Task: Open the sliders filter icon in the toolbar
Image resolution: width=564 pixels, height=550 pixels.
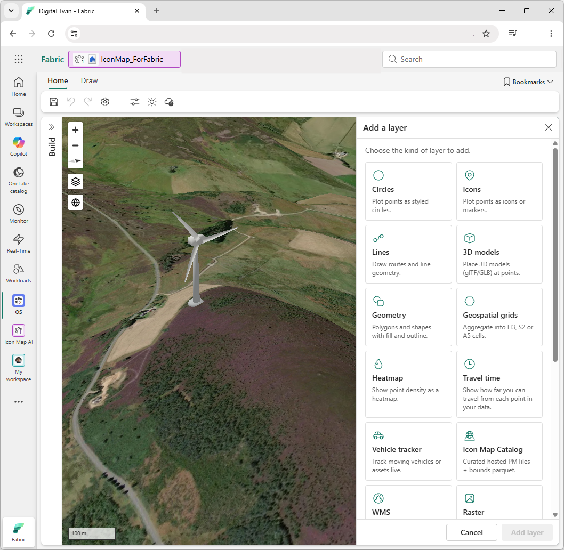Action: click(x=135, y=102)
